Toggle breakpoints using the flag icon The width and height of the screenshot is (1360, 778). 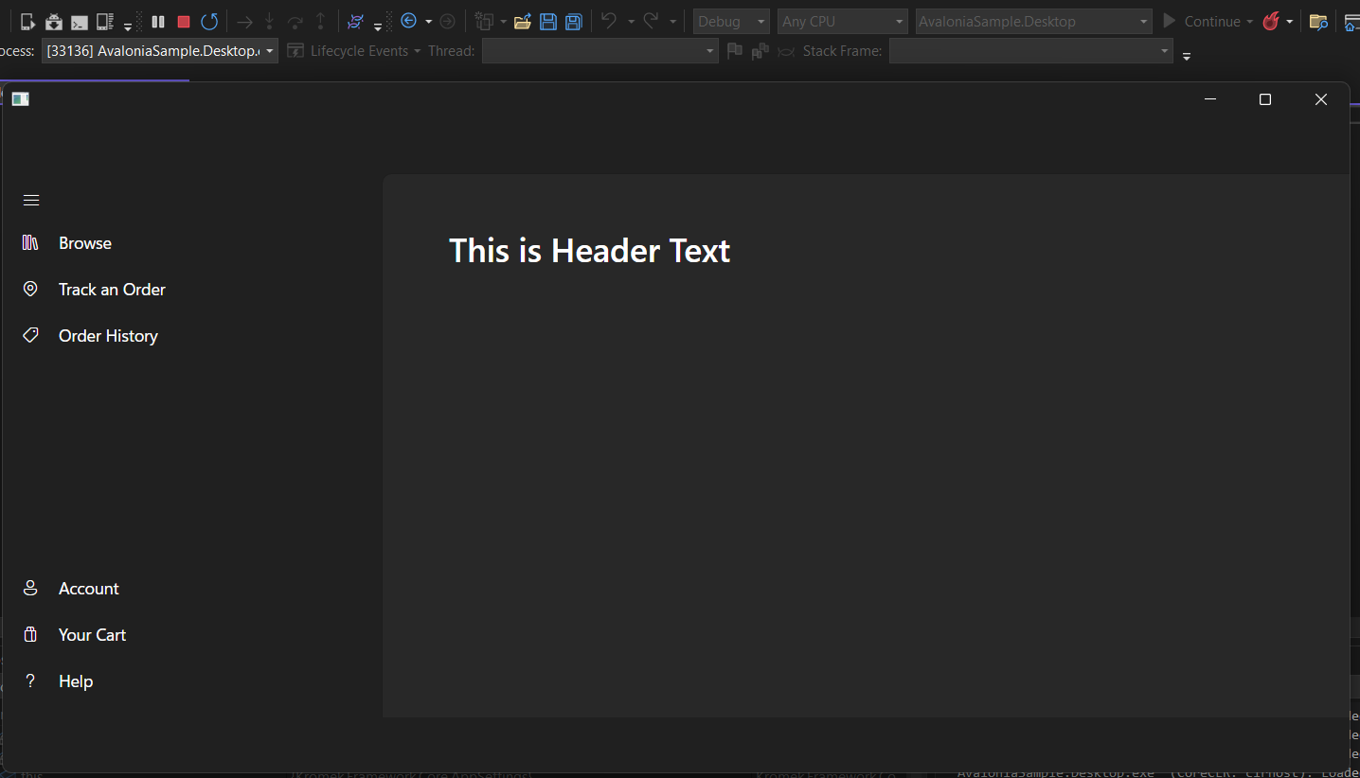[735, 51]
